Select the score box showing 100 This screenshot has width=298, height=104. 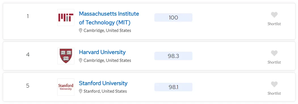coord(173,18)
